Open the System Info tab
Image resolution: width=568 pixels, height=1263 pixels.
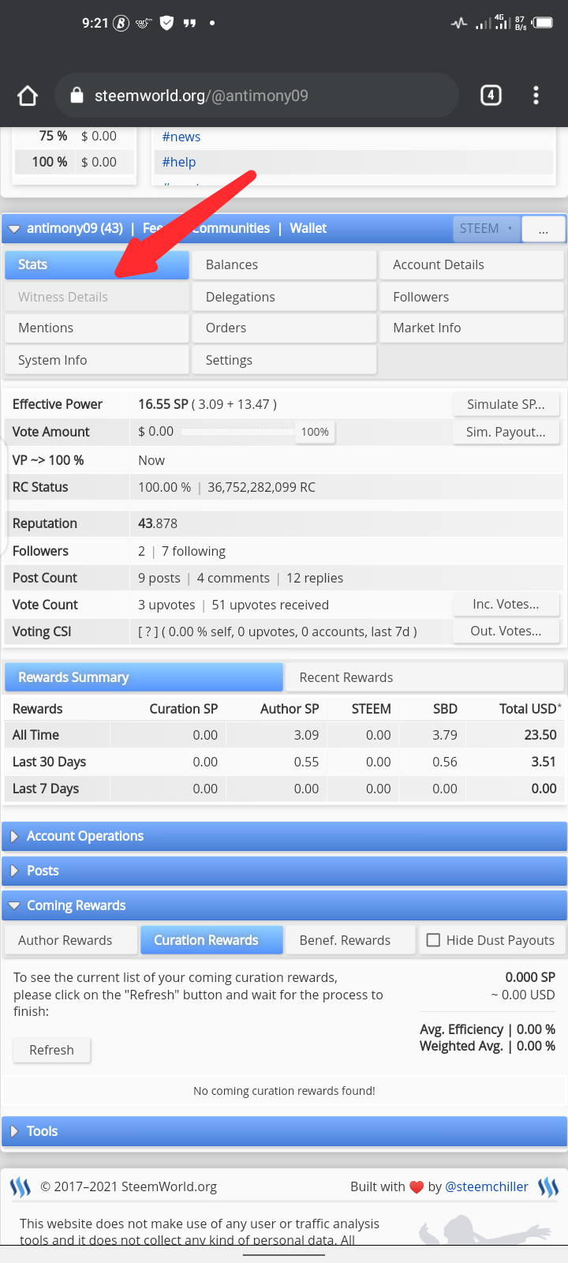97,360
